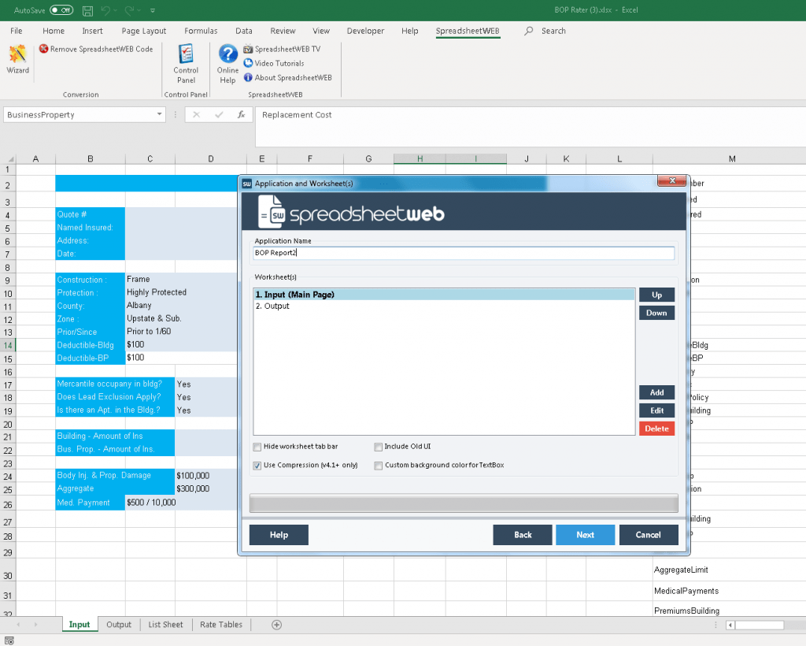Switch to the Formulas ribbon tab

coord(201,31)
